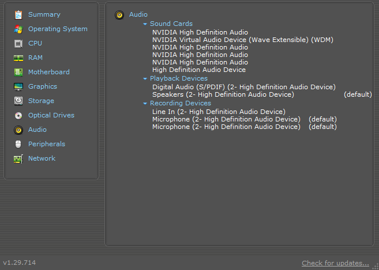Click the Storage hard drive icon

18,101
